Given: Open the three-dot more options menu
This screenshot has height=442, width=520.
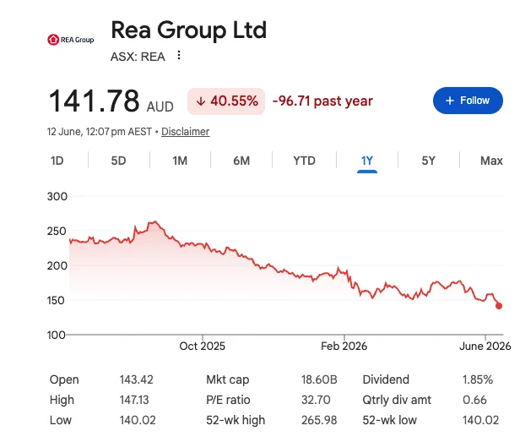Looking at the screenshot, I should pyautogui.click(x=179, y=55).
